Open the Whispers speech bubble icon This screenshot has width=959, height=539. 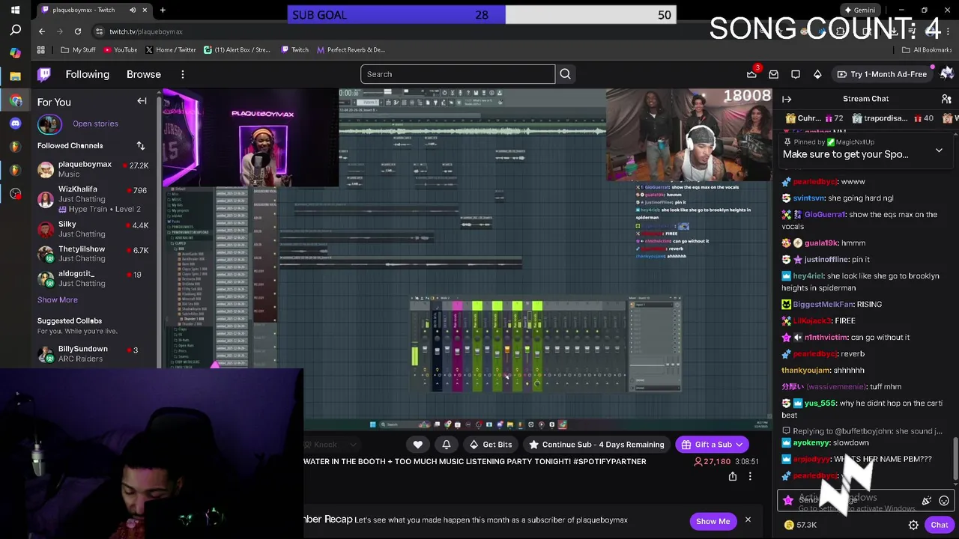(x=796, y=74)
